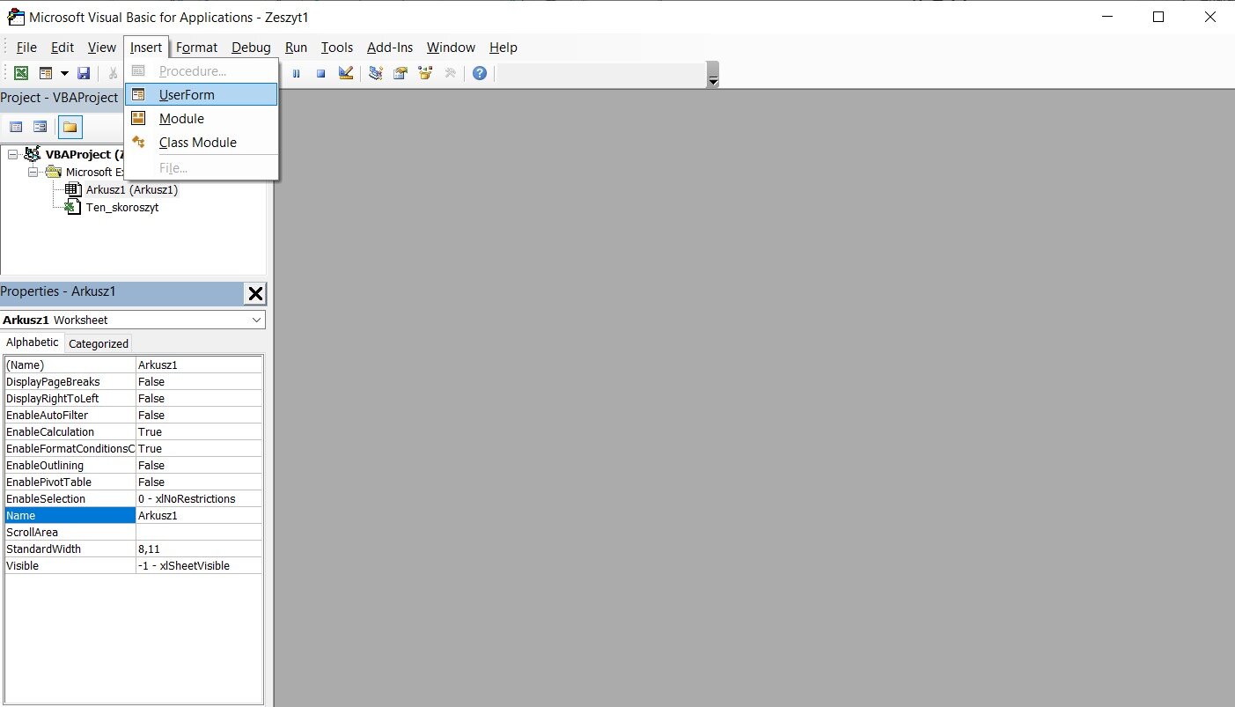The width and height of the screenshot is (1235, 707).
Task: Open the Run menu
Action: tap(296, 48)
